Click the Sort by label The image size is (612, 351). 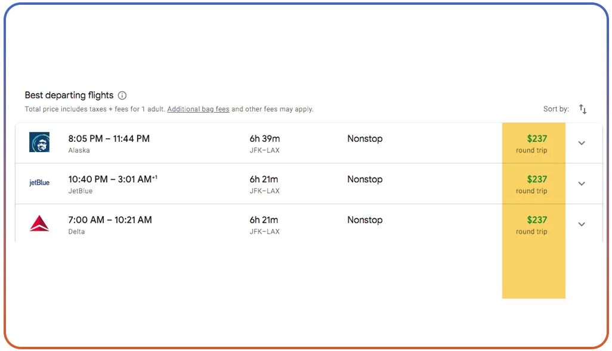coord(556,109)
